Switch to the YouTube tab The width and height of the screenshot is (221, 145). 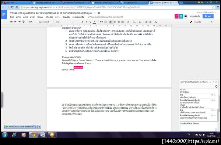(x=17, y=3)
